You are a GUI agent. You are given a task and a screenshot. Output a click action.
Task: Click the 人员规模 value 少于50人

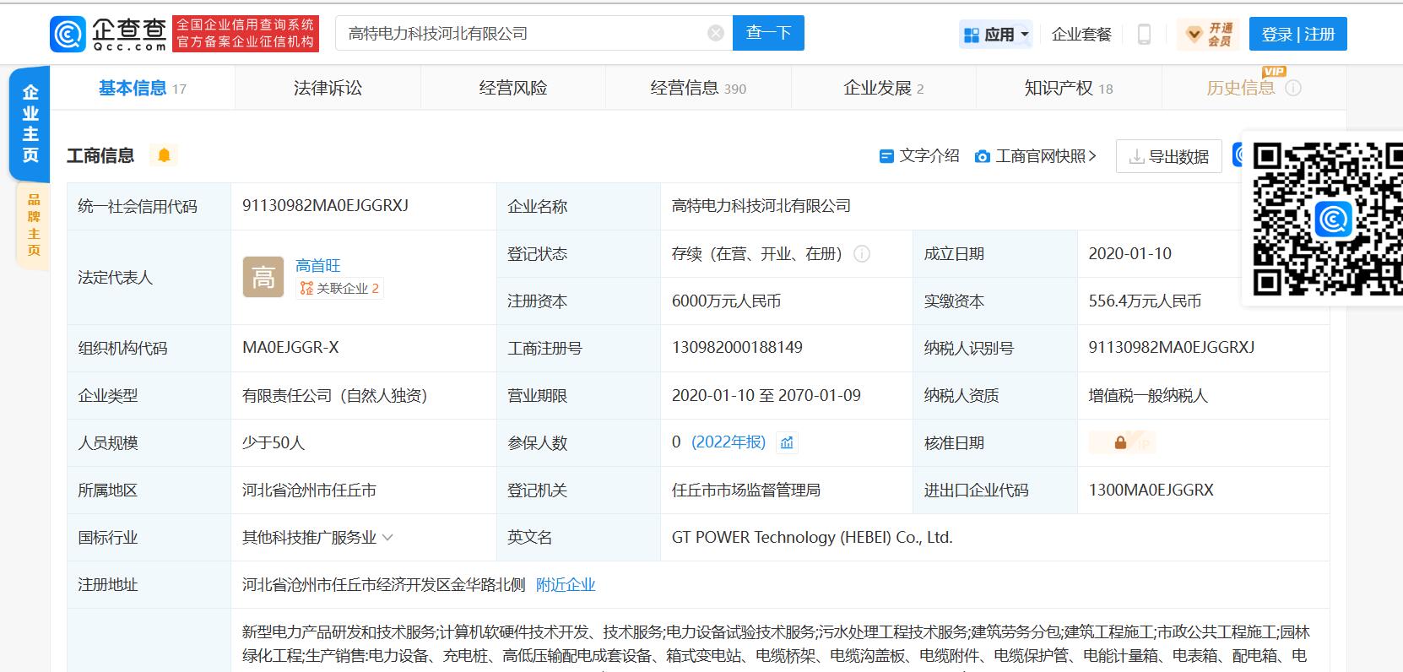[274, 442]
